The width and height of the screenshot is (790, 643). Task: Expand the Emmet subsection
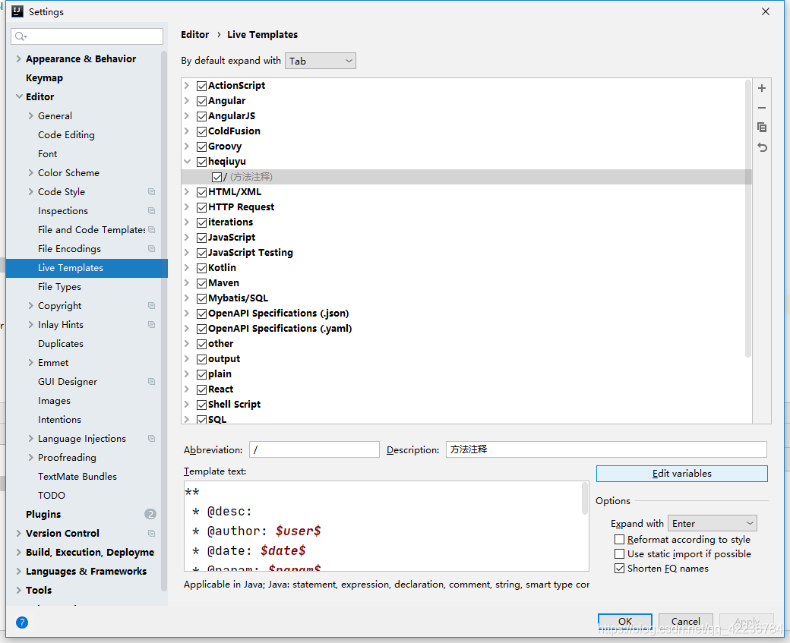[30, 363]
